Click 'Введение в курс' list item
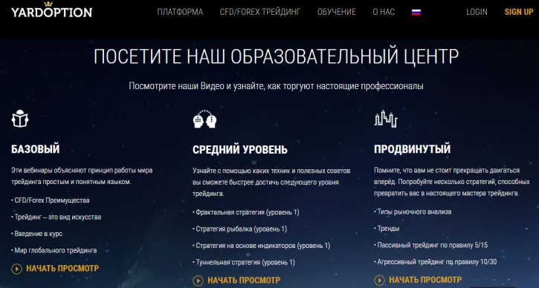 [x=36, y=234]
